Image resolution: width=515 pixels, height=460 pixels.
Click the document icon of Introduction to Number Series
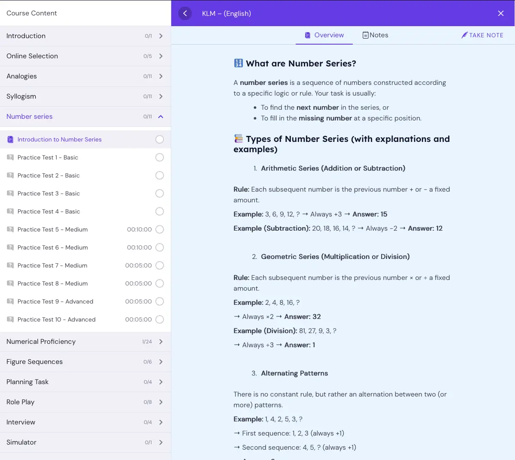point(10,139)
